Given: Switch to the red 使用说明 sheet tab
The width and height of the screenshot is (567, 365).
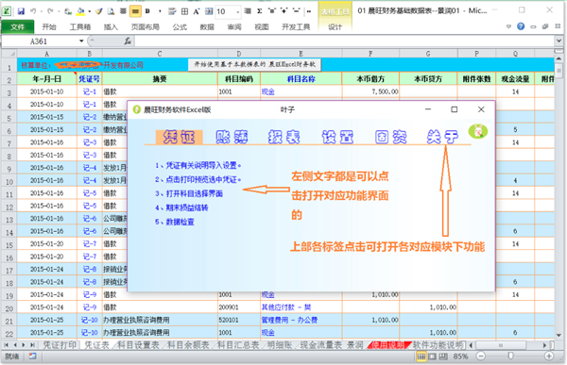Looking at the screenshot, I should point(388,345).
